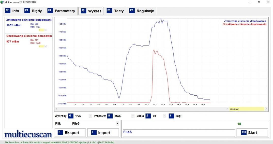Open the Czas (Δt) axis dropdown

pos(266,109)
